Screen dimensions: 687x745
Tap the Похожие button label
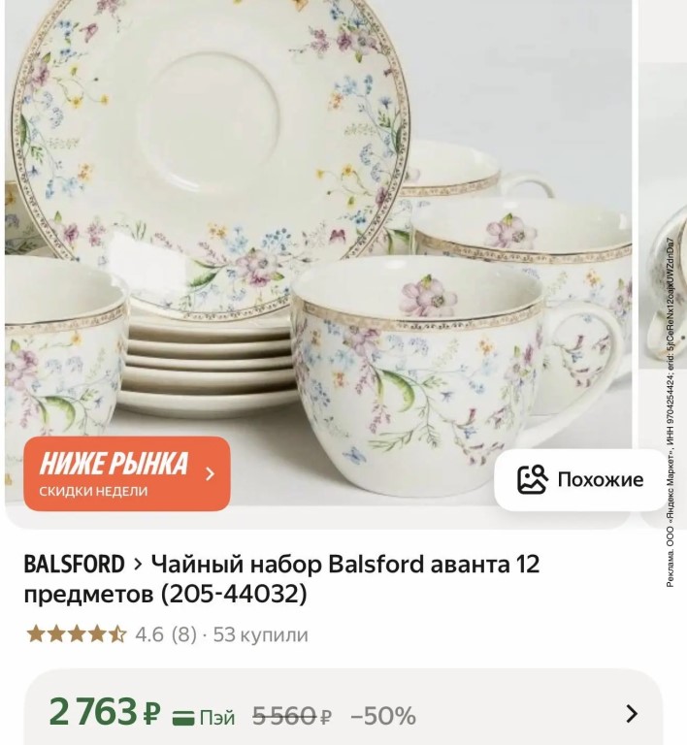(x=600, y=479)
